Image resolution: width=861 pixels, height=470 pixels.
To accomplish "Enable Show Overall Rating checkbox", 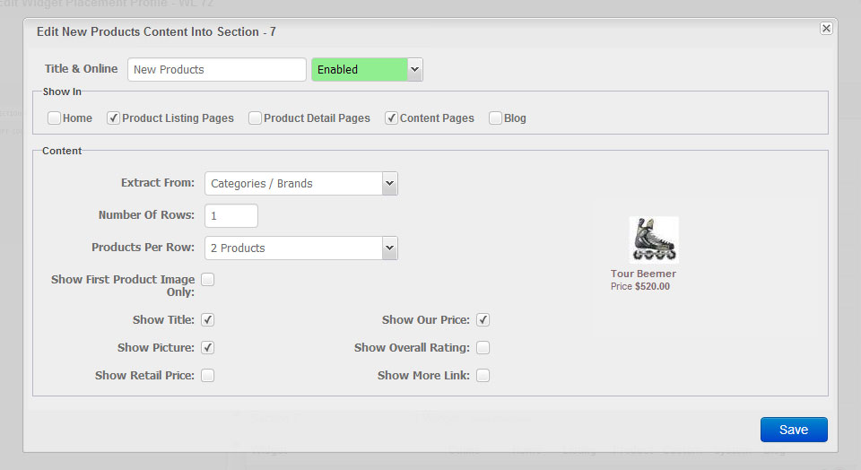I will (483, 347).
